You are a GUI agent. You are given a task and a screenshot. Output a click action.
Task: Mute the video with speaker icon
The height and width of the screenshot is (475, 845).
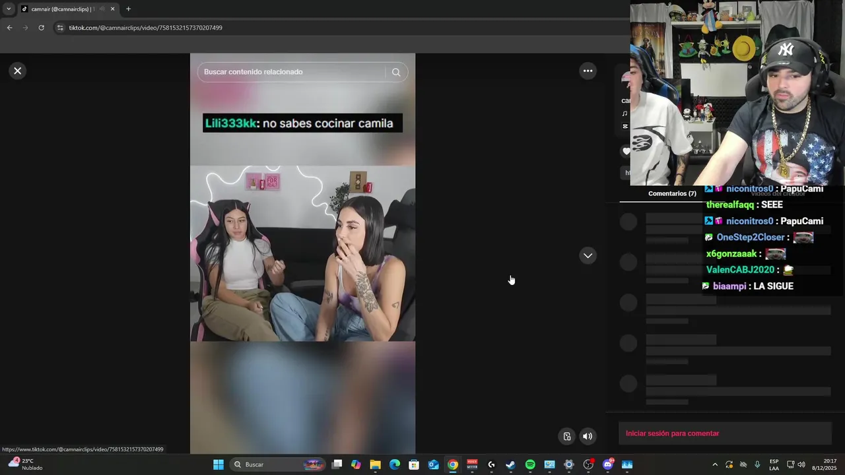click(x=588, y=436)
